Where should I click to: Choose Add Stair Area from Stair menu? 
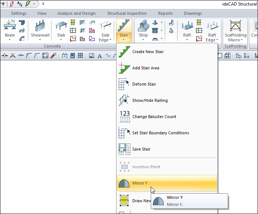tap(167, 68)
